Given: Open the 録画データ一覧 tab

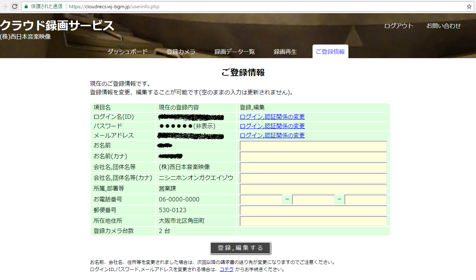Looking at the screenshot, I should [234, 52].
